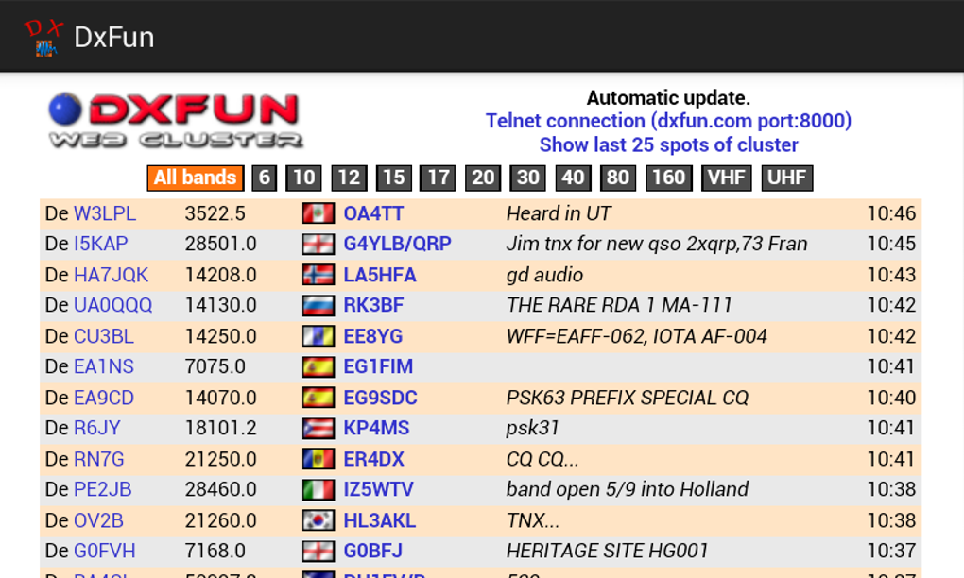The height and width of the screenshot is (578, 964).
Task: Show UHF band spots
Action: [x=787, y=178]
